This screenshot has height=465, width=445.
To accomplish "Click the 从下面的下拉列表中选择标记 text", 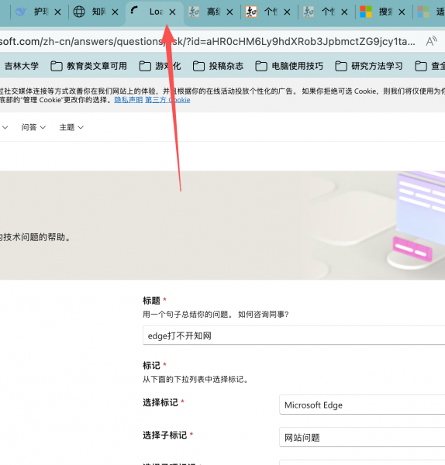I will tap(195, 379).
